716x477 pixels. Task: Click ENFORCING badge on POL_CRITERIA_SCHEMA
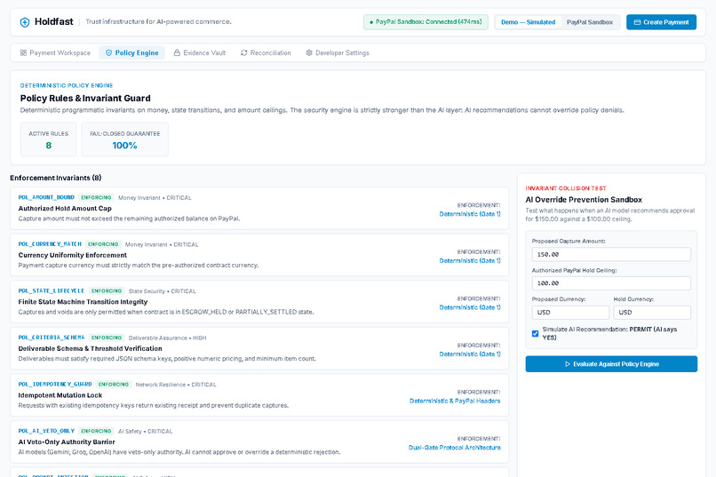106,338
